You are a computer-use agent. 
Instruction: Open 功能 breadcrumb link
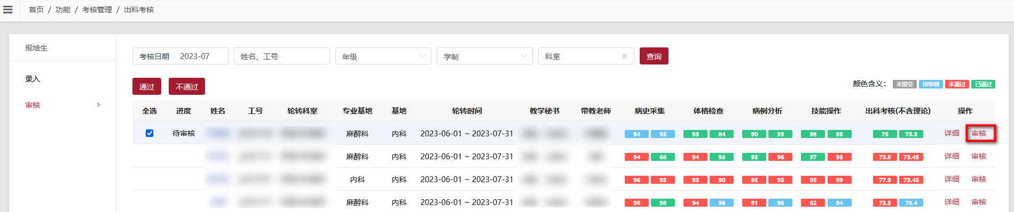[63, 10]
